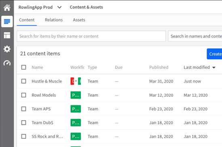The width and height of the screenshot is (222, 147).
Task: Click the Content & Assets breadcrumb
Action: pyautogui.click(x=87, y=7)
